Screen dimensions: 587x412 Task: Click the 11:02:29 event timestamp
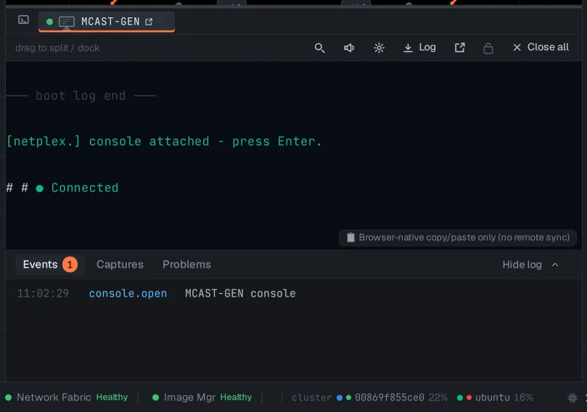coord(43,293)
